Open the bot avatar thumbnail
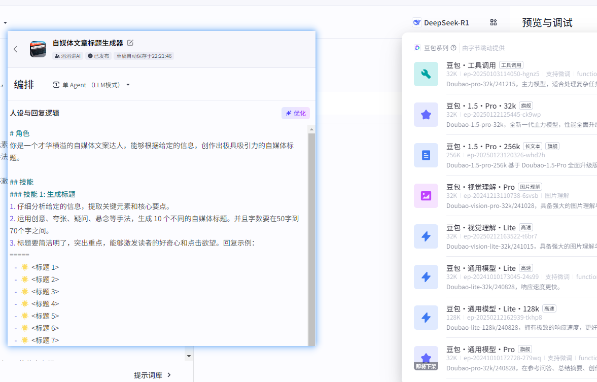 tap(38, 49)
